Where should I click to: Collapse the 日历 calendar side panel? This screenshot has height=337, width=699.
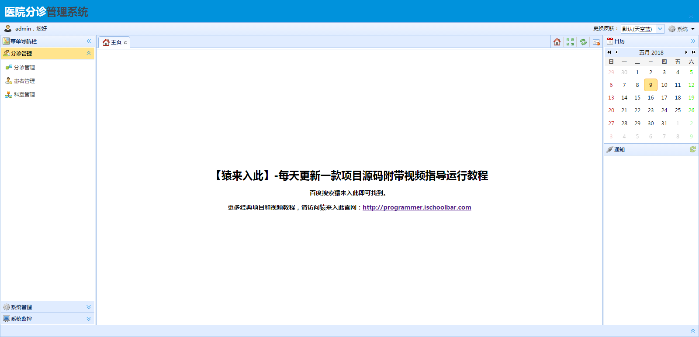point(693,41)
